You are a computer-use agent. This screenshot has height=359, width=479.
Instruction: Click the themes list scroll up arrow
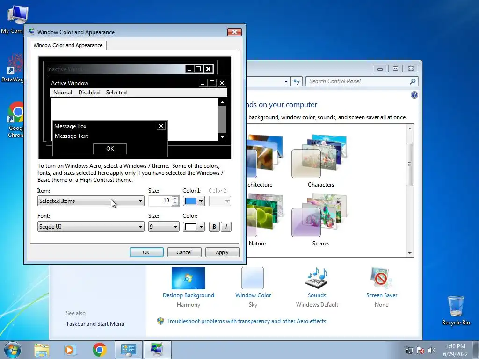(410, 128)
